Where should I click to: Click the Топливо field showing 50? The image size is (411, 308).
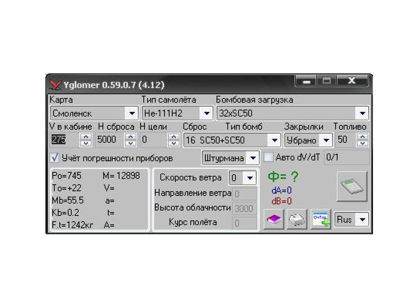[346, 140]
